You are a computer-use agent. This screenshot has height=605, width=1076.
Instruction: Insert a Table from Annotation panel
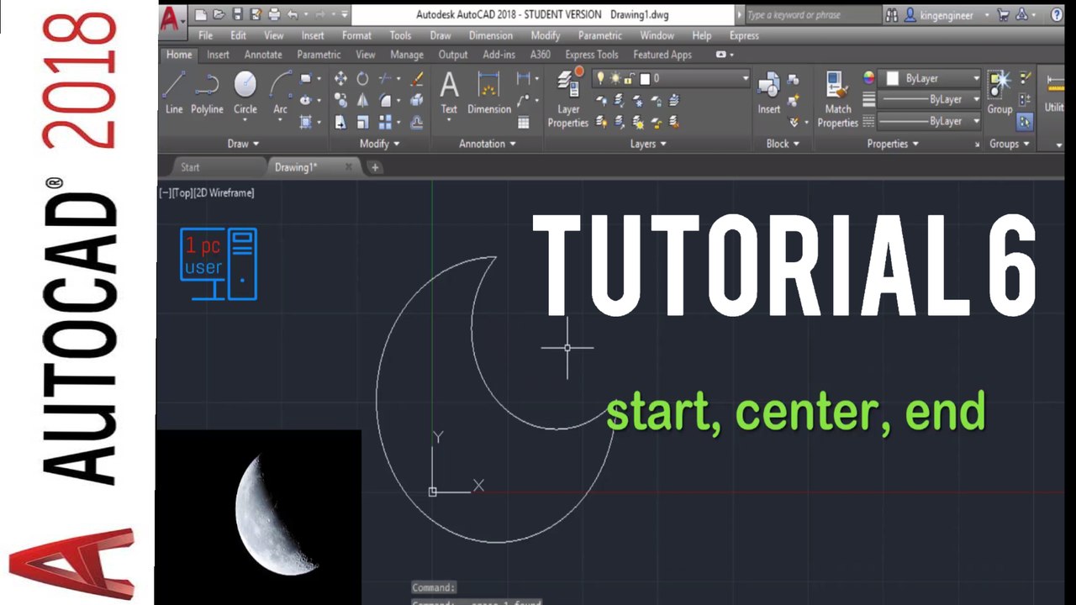pyautogui.click(x=524, y=122)
